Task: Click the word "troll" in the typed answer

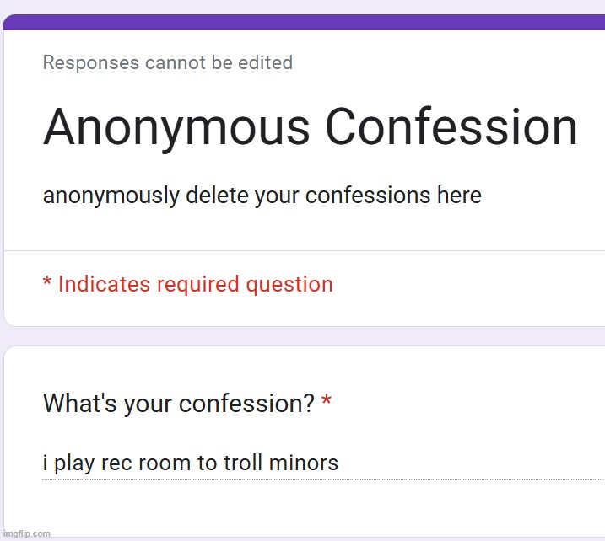Action: pos(244,463)
